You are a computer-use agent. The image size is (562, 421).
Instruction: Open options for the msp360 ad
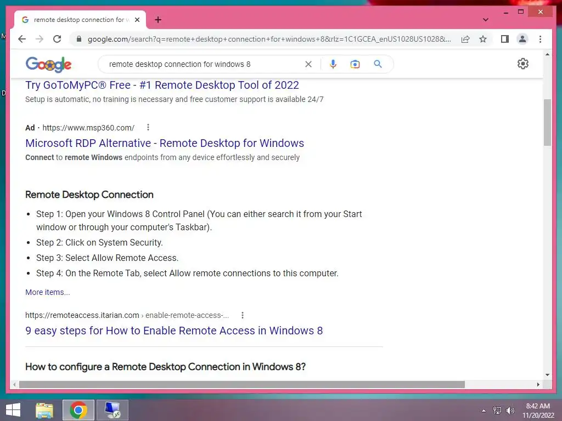(148, 127)
